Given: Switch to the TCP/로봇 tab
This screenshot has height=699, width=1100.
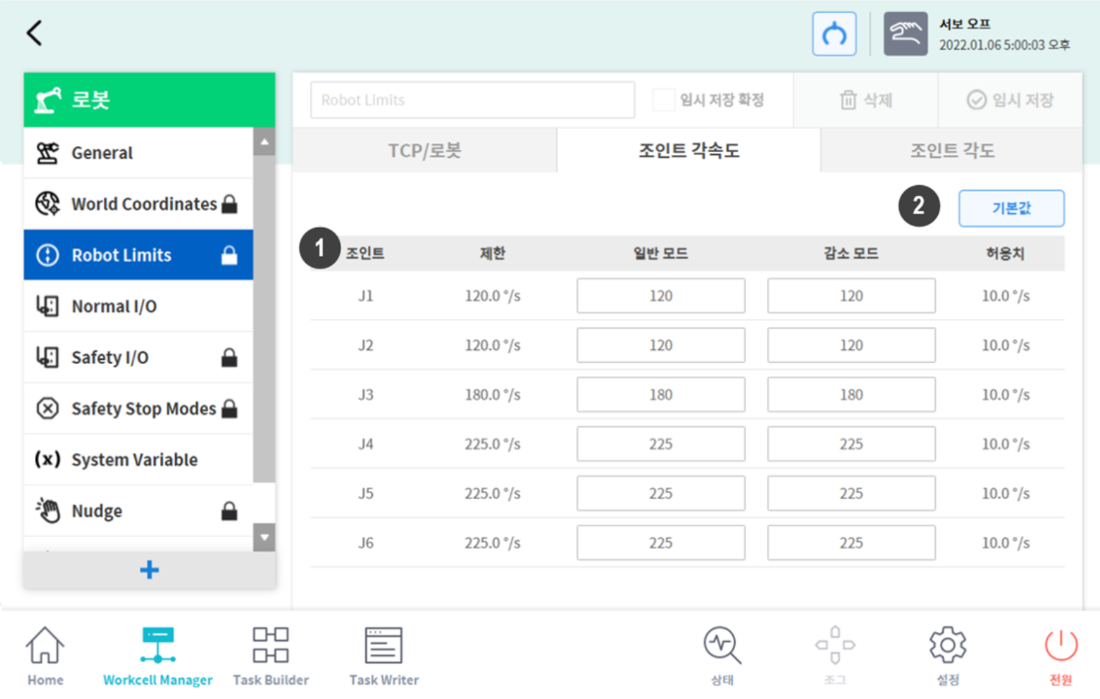Looking at the screenshot, I should tap(424, 150).
